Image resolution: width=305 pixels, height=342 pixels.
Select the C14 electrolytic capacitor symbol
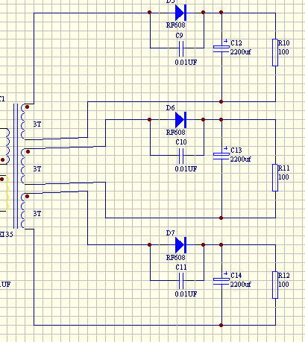coord(221,280)
